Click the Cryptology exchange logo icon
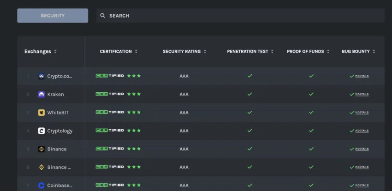The image size is (392, 191). click(42, 131)
